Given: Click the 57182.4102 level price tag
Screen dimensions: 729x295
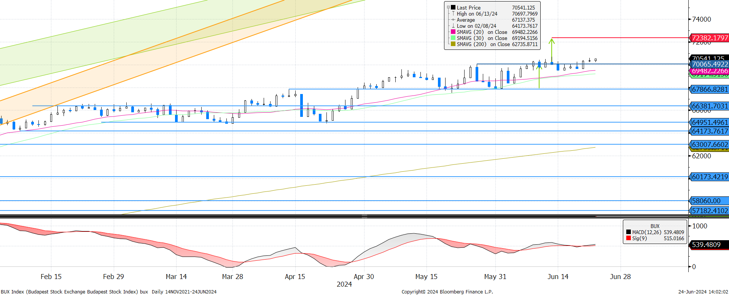Looking at the screenshot, I should pyautogui.click(x=709, y=210).
